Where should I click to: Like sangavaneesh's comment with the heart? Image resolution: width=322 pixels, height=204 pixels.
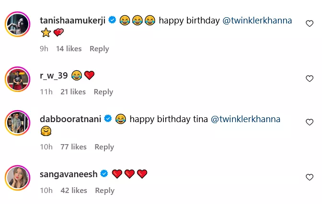310,177
